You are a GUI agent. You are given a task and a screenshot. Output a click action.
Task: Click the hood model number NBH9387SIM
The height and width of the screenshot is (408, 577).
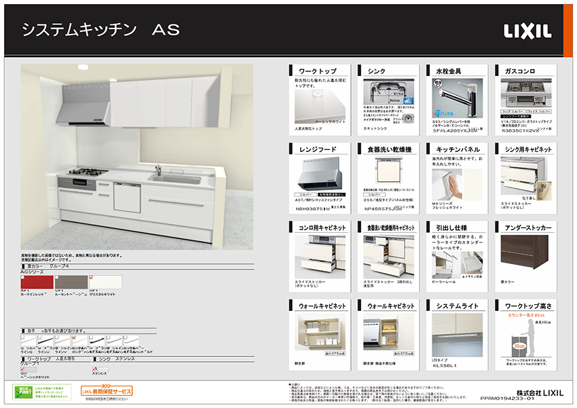[x=313, y=209]
